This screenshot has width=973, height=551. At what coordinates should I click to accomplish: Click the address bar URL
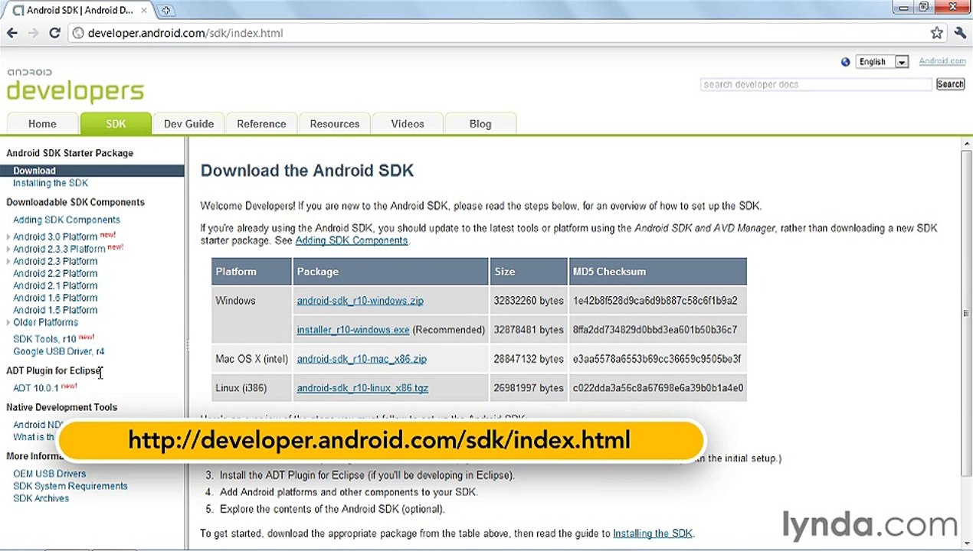coord(185,33)
